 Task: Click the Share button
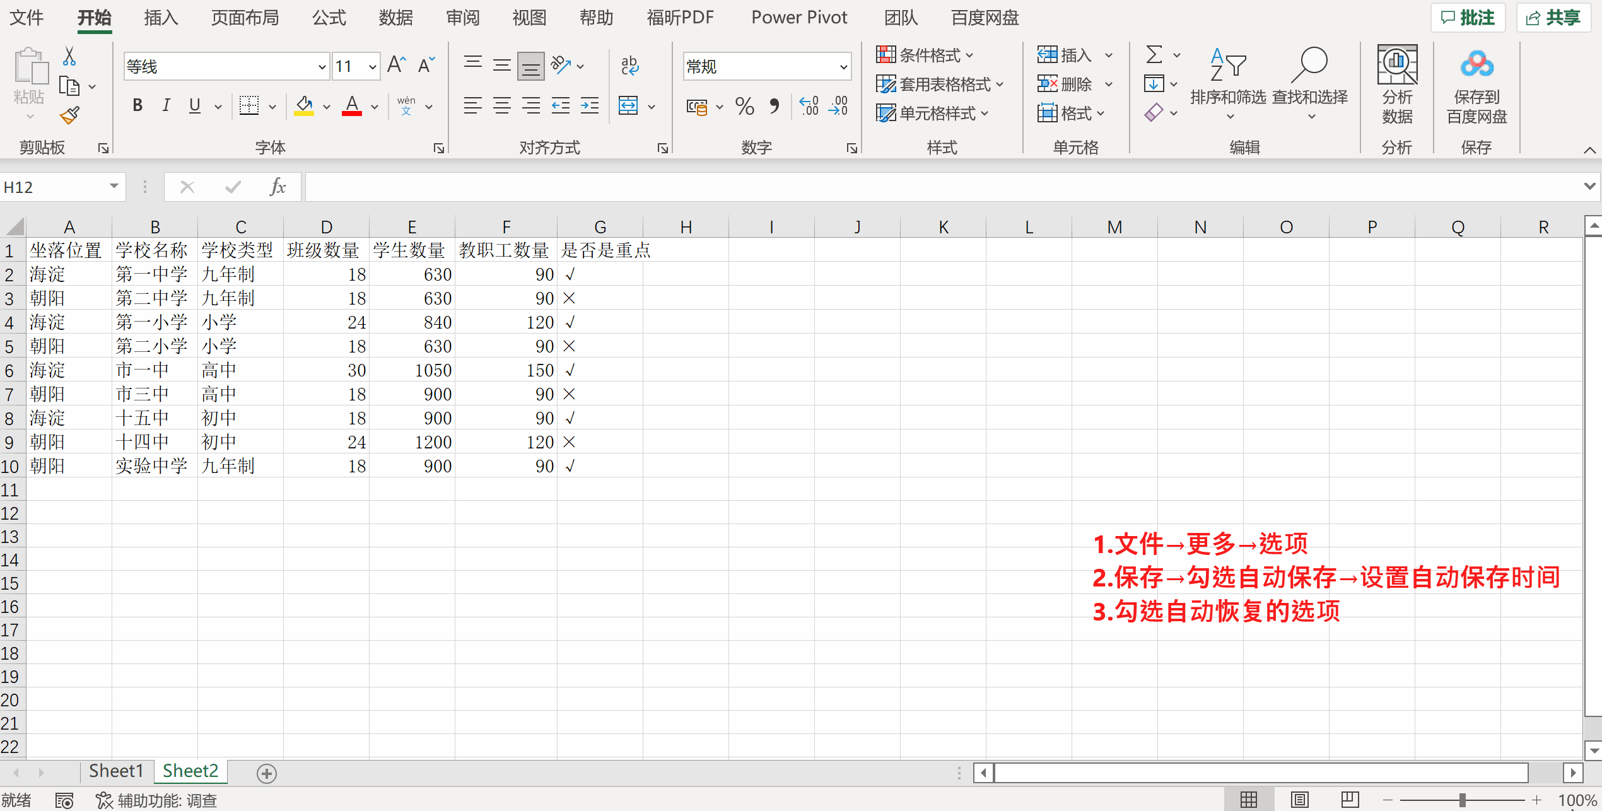[1553, 18]
